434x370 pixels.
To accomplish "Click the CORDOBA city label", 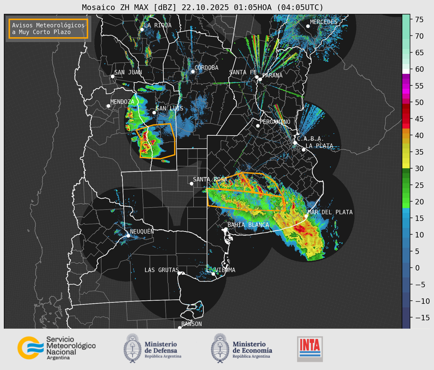I will pos(207,68).
